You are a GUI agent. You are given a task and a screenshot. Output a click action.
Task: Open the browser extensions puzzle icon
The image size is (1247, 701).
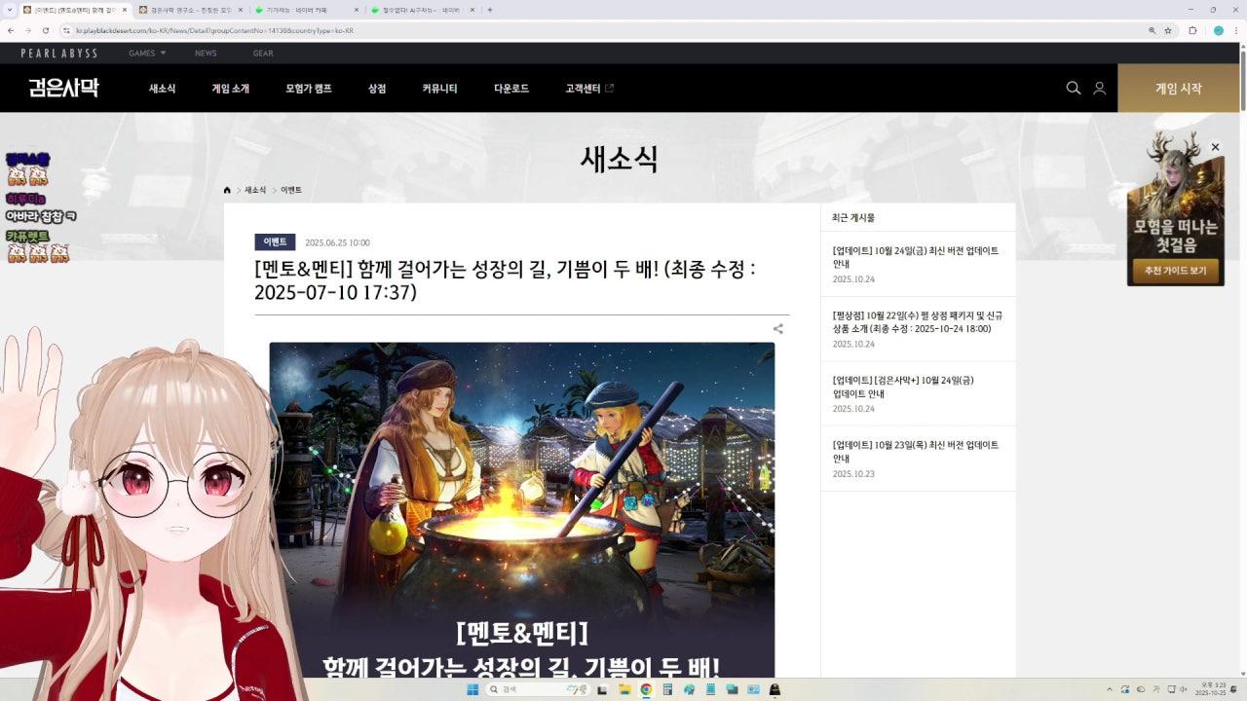pyautogui.click(x=1192, y=30)
